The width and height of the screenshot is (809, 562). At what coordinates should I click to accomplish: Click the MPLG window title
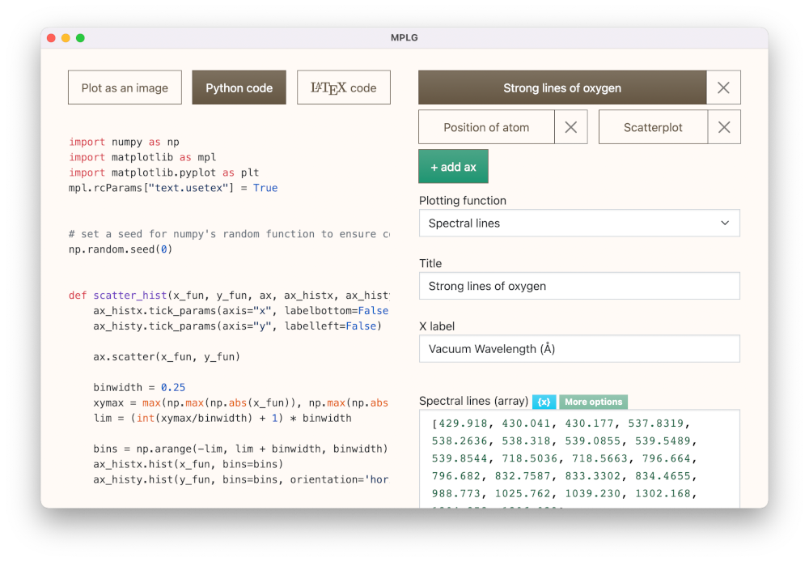click(404, 38)
